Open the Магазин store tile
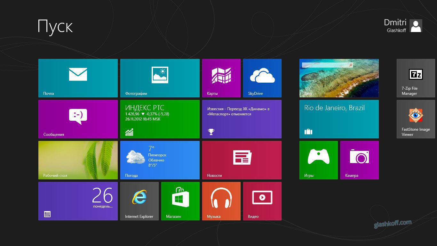Screen dimensions: 437x246 (x=180, y=201)
